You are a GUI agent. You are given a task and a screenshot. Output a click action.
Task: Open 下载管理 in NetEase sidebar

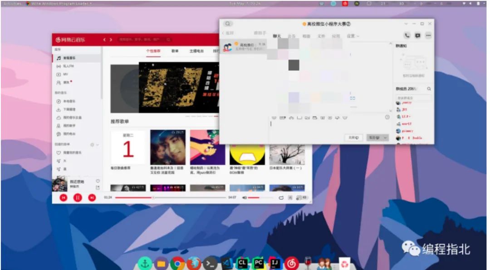click(x=77, y=109)
